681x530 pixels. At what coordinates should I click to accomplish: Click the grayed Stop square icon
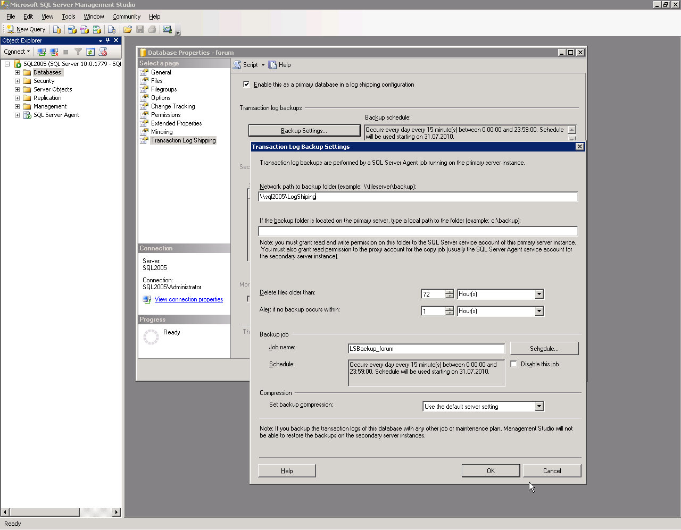[x=66, y=52]
